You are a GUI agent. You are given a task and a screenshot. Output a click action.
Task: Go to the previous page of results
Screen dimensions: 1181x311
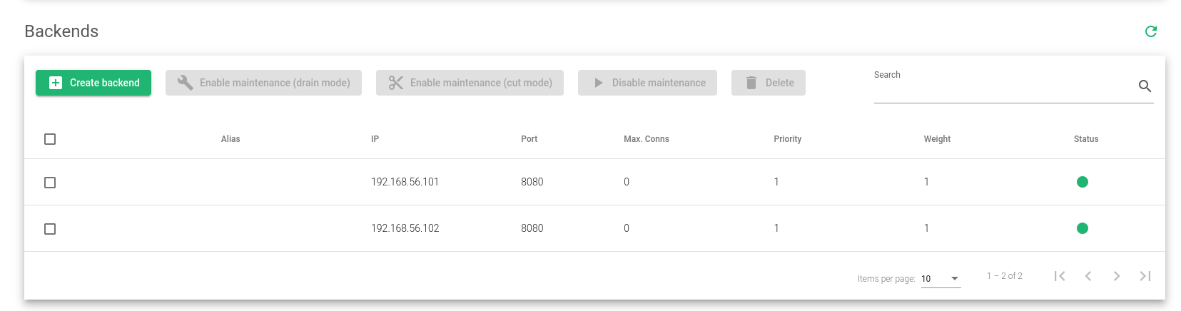pyautogui.click(x=1088, y=276)
